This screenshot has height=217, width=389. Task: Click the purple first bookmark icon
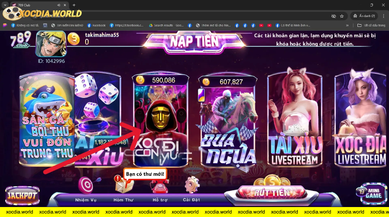click(4, 25)
